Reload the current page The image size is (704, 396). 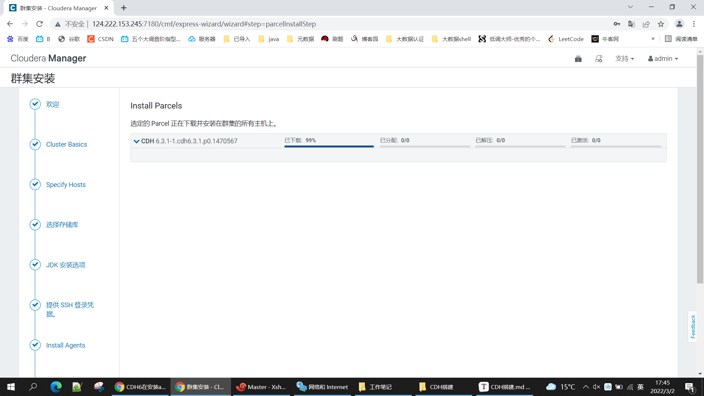click(x=40, y=24)
